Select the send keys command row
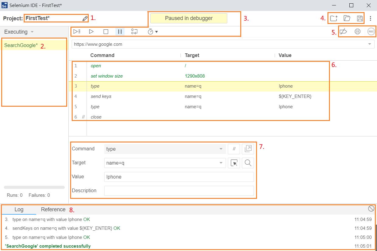This screenshot has width=377, height=251. [x=223, y=96]
